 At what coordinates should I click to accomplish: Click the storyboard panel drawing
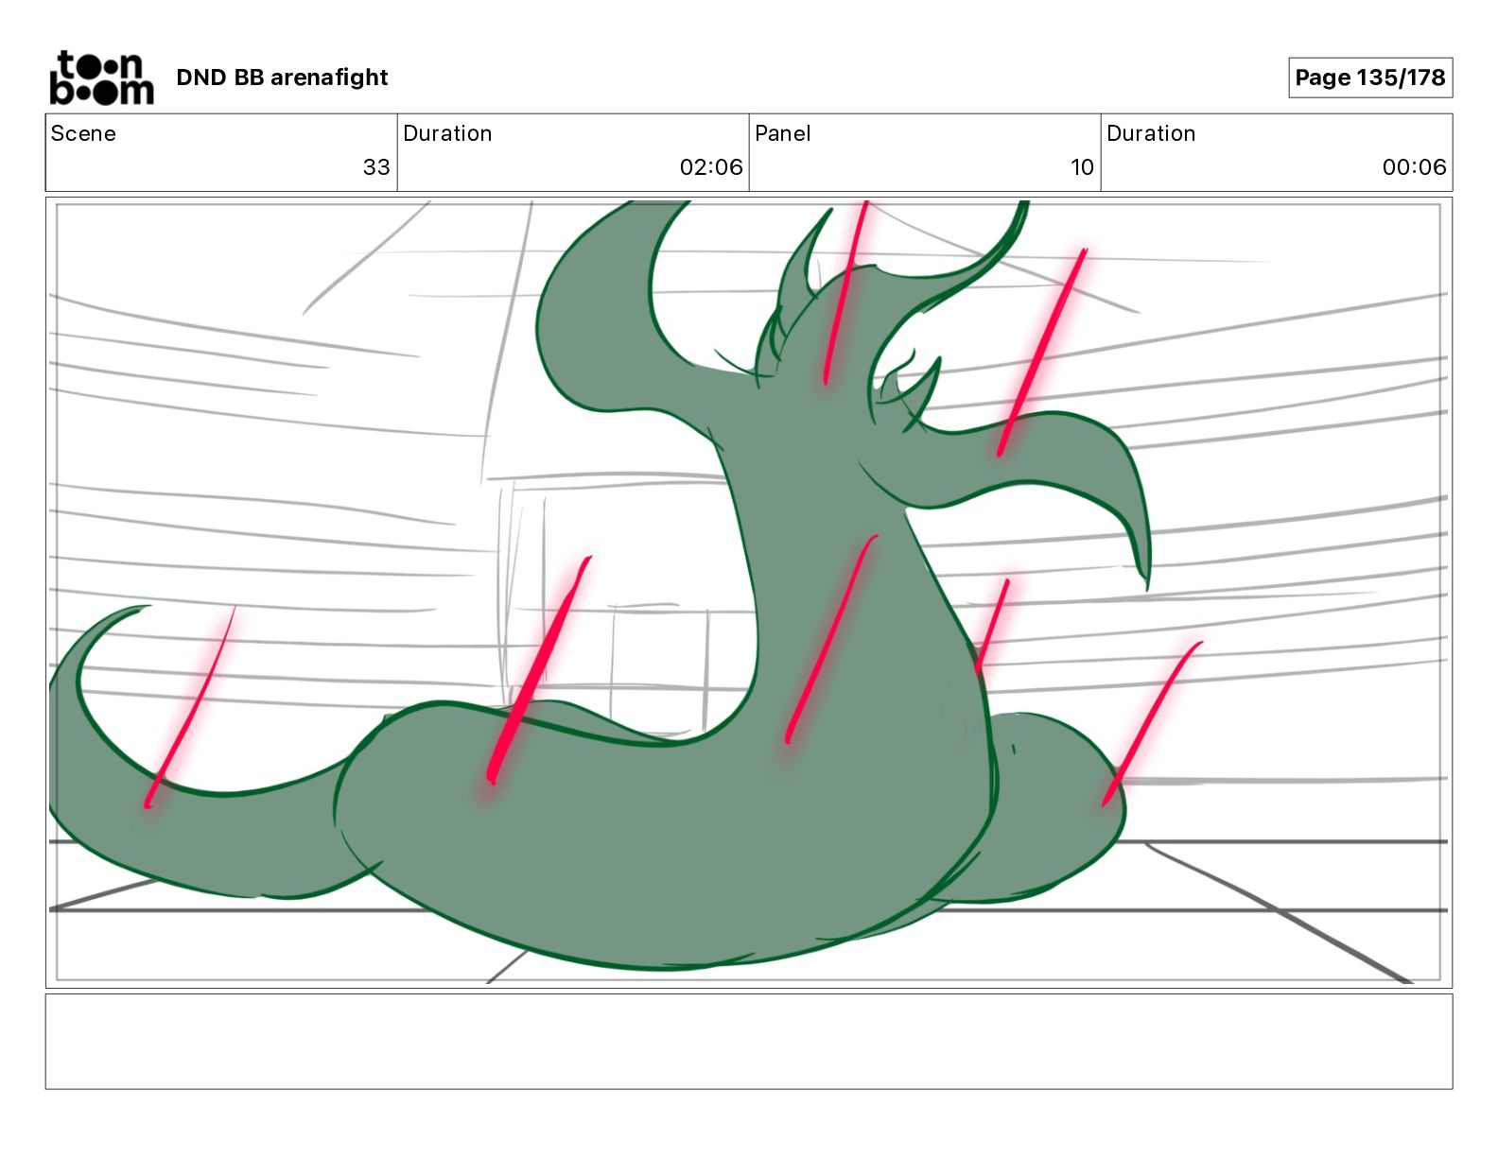pyautogui.click(x=748, y=592)
